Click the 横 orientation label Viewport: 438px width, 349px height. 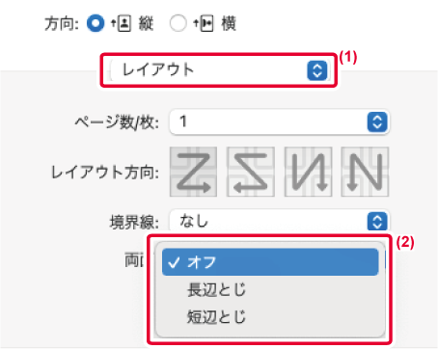click(x=229, y=23)
